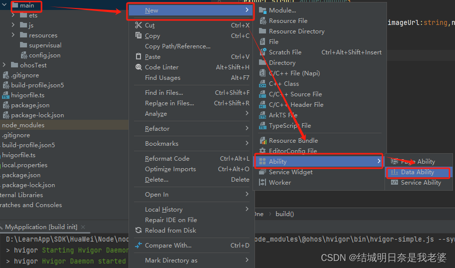Click the imageUrl:string code text
This screenshot has height=268, width=455.
(x=417, y=22)
